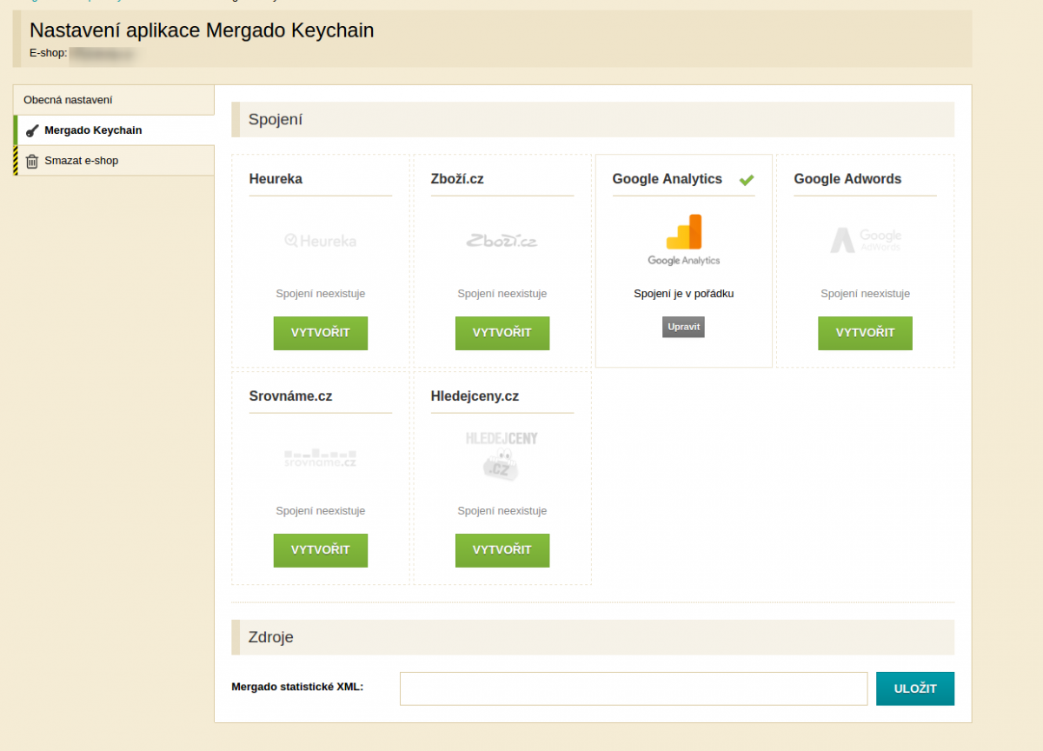This screenshot has height=751, width=1043.
Task: Click the Zdroje section header
Action: click(x=593, y=637)
